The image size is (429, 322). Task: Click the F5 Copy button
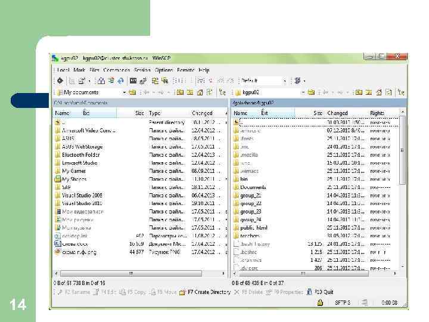132,292
